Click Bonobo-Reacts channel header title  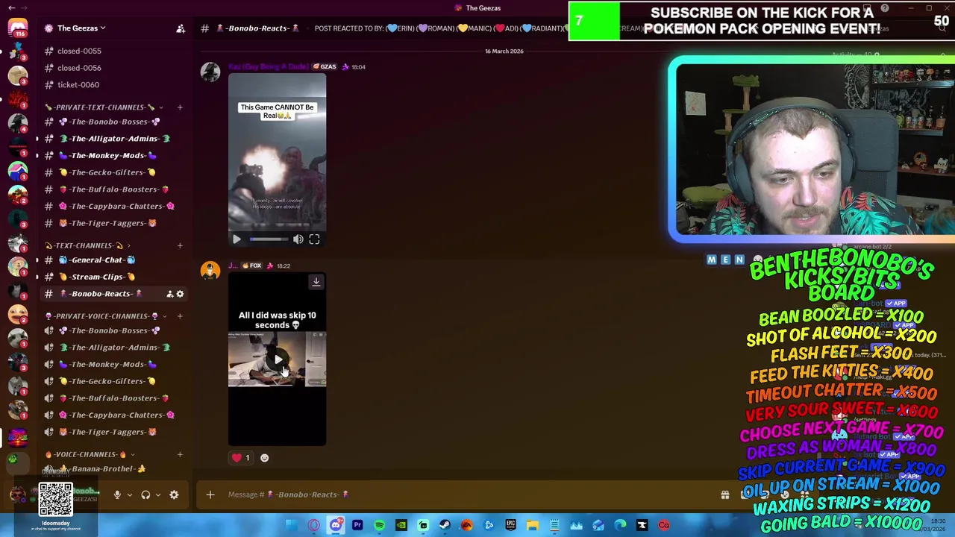(x=258, y=28)
